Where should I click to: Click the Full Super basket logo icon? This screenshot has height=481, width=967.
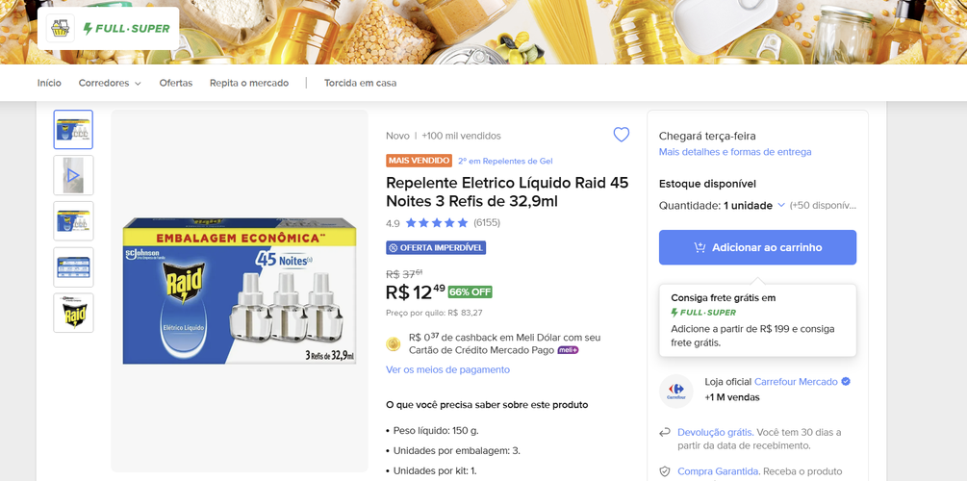(x=61, y=28)
